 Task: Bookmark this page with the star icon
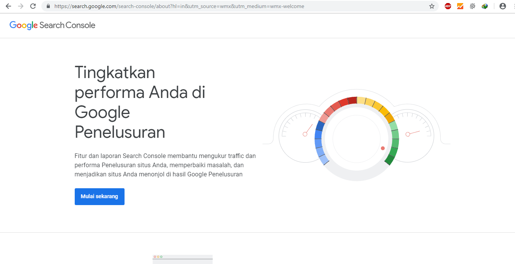pos(432,6)
